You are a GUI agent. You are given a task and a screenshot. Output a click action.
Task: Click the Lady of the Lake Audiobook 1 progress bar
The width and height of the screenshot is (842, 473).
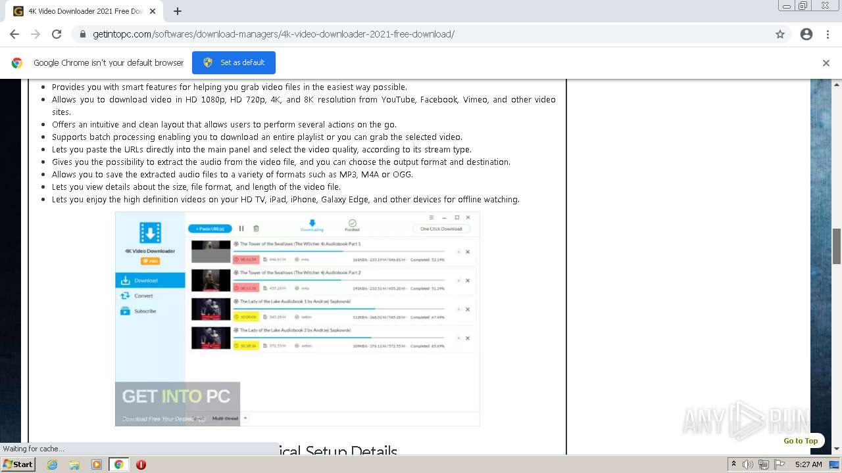[x=339, y=309]
